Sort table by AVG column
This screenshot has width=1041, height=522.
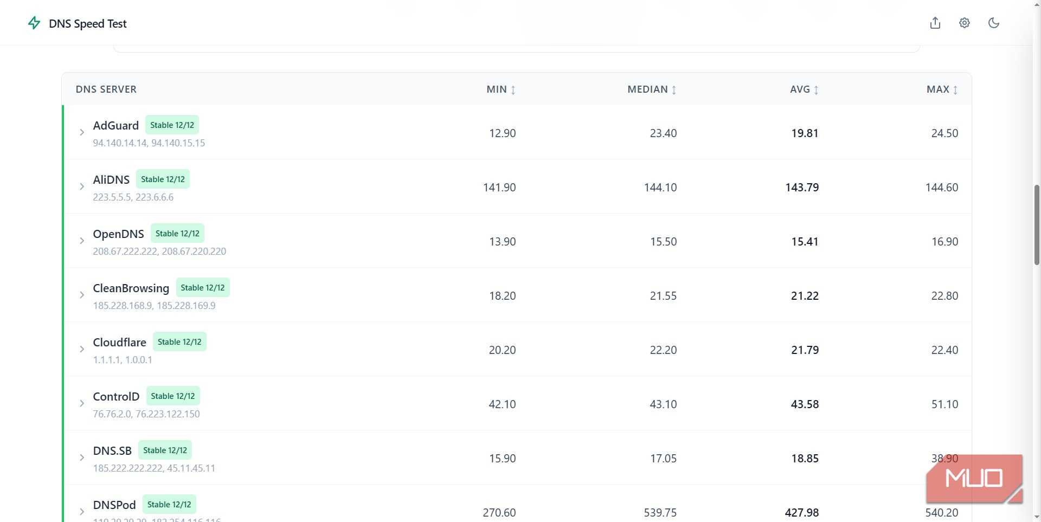pyautogui.click(x=805, y=89)
